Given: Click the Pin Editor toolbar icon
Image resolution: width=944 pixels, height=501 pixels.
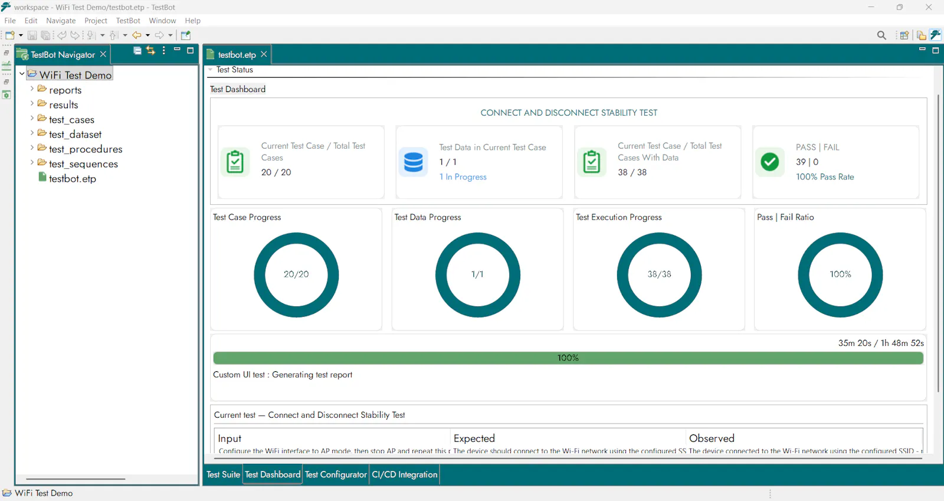Looking at the screenshot, I should (x=186, y=35).
